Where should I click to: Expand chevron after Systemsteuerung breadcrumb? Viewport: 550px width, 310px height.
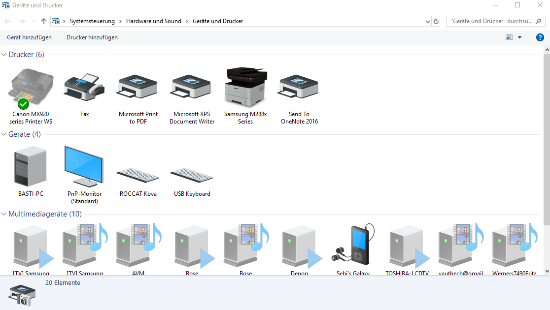pyautogui.click(x=120, y=21)
